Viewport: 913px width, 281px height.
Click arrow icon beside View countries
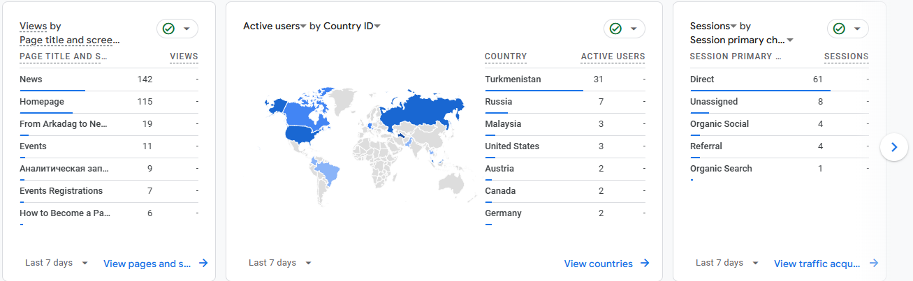click(x=645, y=264)
